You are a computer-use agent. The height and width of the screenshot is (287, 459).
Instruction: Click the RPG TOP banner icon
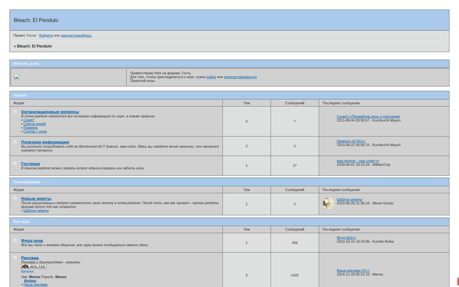click(34, 266)
